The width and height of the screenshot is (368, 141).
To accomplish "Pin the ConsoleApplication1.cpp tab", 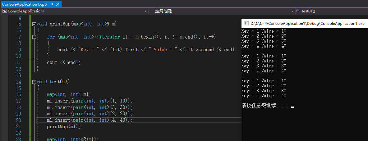I will tap(52, 4).
